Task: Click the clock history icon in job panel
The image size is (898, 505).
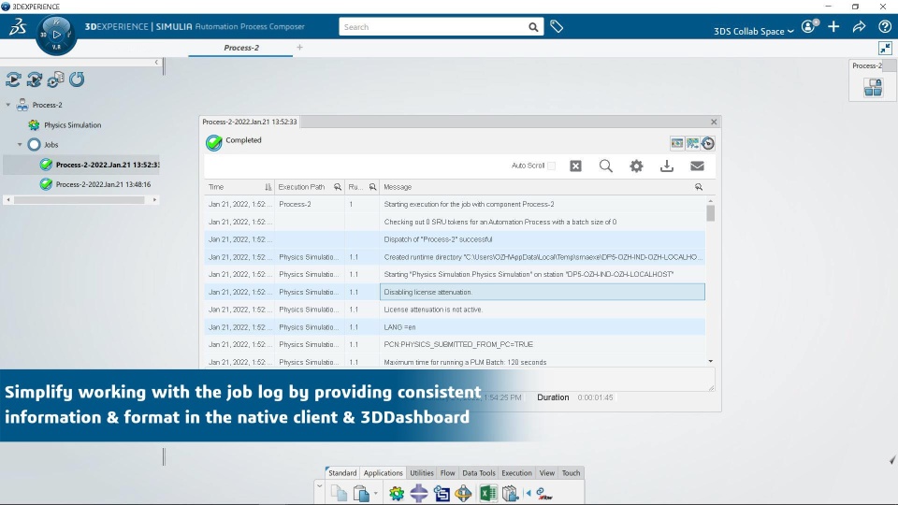Action: (x=708, y=143)
